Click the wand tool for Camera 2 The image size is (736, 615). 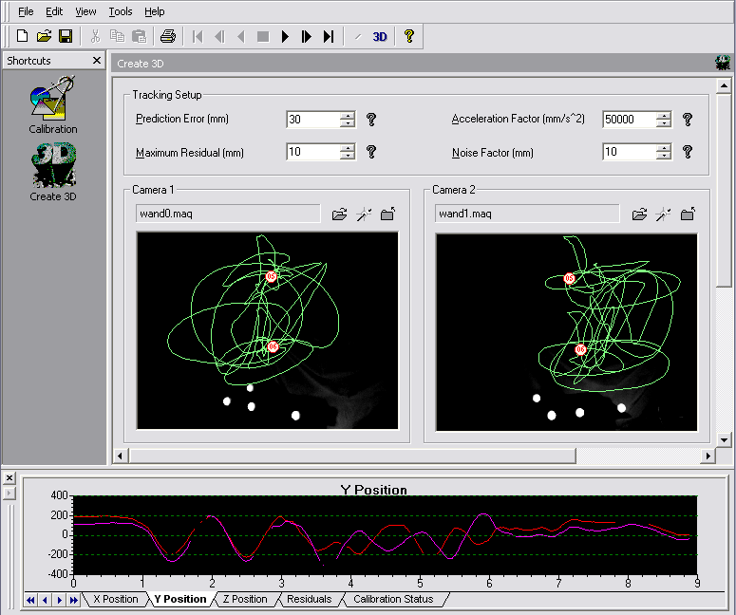pyautogui.click(x=663, y=214)
